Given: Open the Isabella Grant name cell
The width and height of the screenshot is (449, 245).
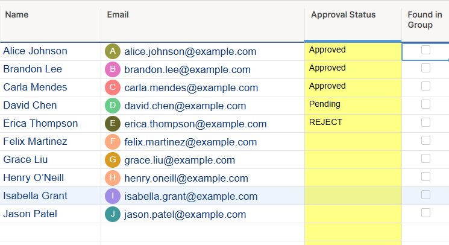Looking at the screenshot, I should click(x=51, y=196).
